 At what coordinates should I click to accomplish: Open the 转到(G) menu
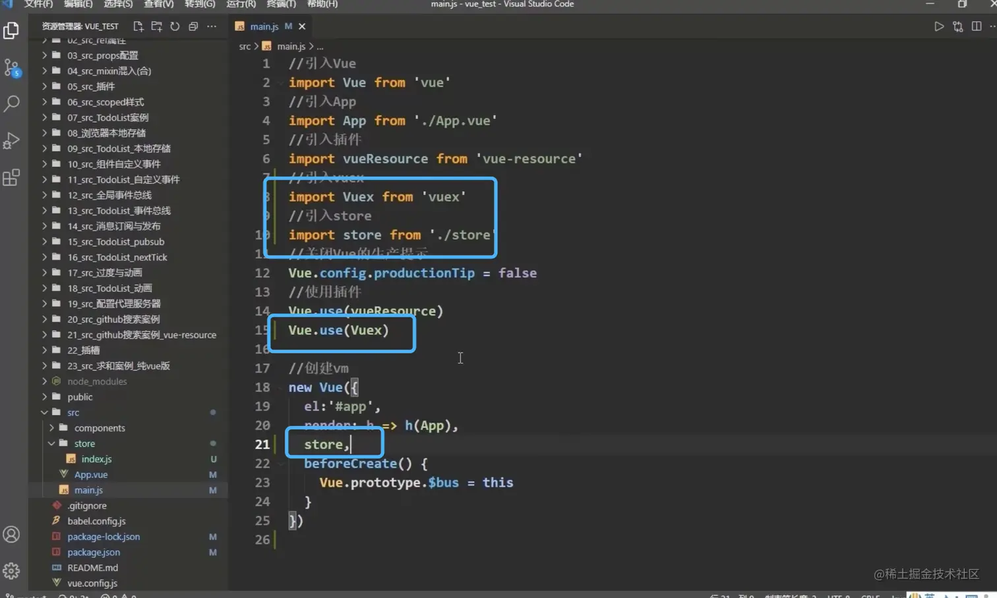click(x=200, y=4)
